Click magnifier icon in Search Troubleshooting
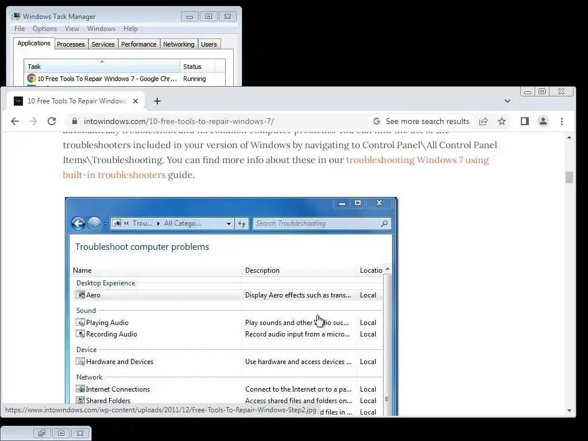 click(384, 223)
